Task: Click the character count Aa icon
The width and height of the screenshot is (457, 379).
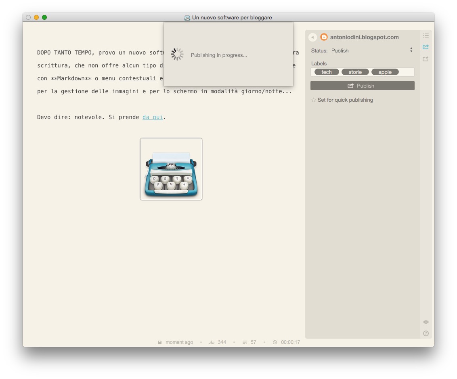Action: click(212, 342)
